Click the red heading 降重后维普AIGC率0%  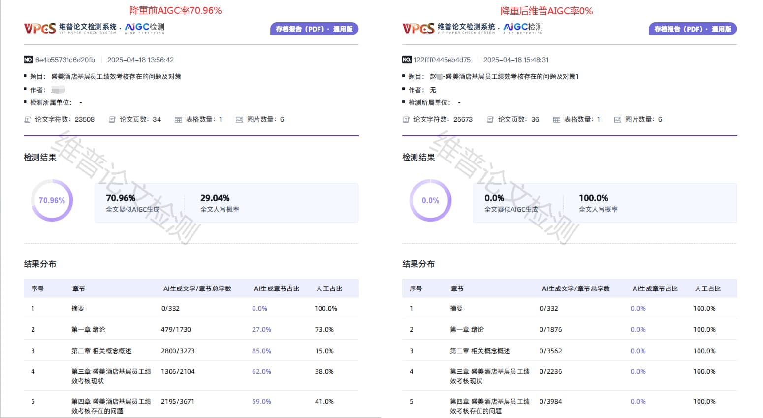click(x=546, y=11)
